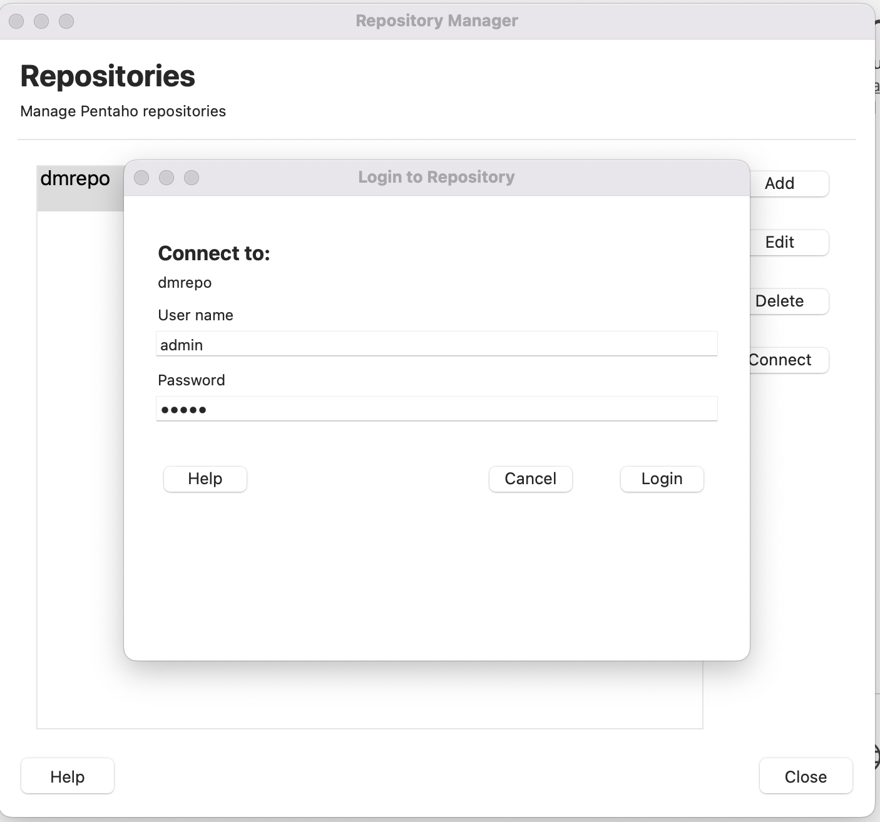This screenshot has width=880, height=822.
Task: Click the Login to Repository title bar
Action: click(x=436, y=178)
